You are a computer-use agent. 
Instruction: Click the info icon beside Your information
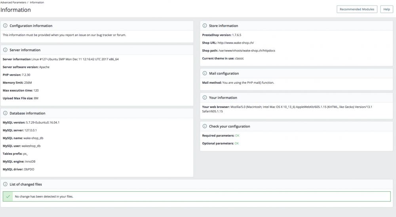205,98
